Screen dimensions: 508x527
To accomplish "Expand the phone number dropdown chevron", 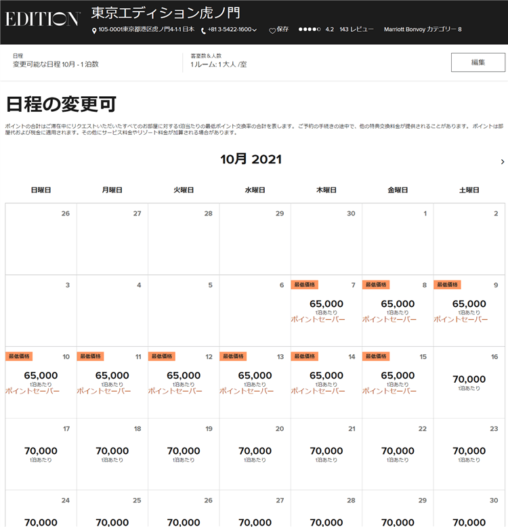I will 255,30.
